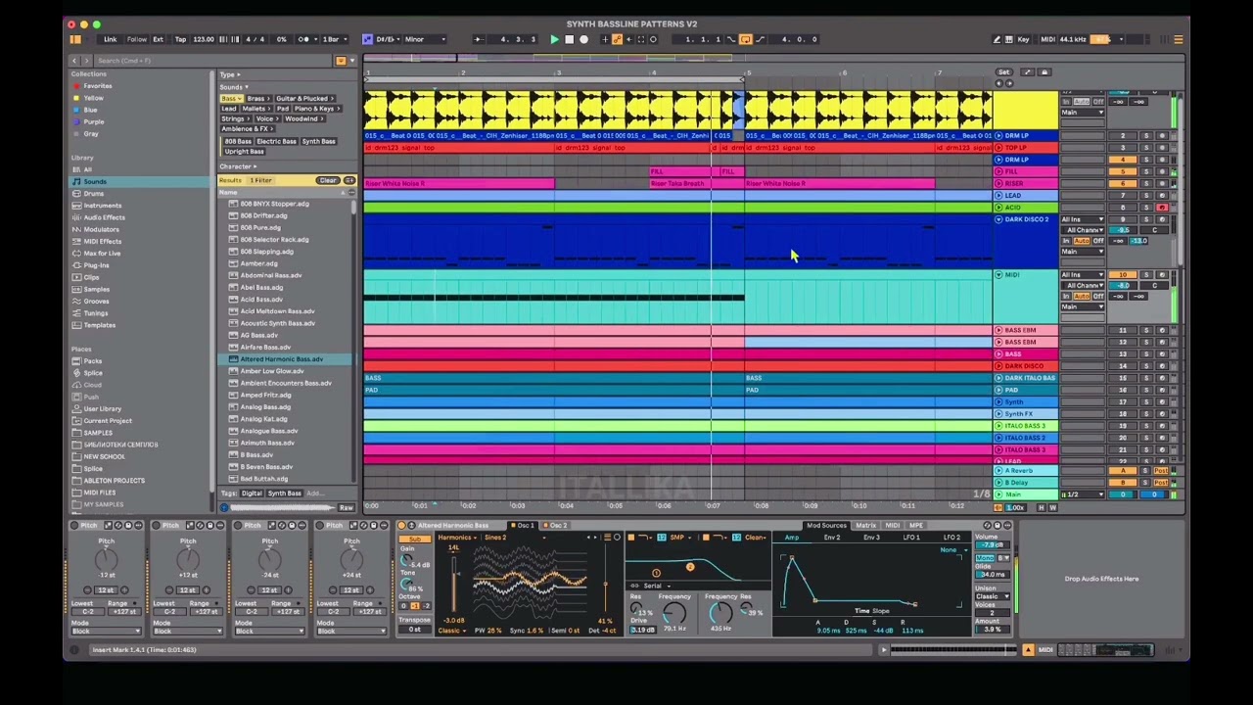Open the All Ins input dropdown on DARK DISCO 2
This screenshot has height=705, width=1253.
click(x=1083, y=219)
